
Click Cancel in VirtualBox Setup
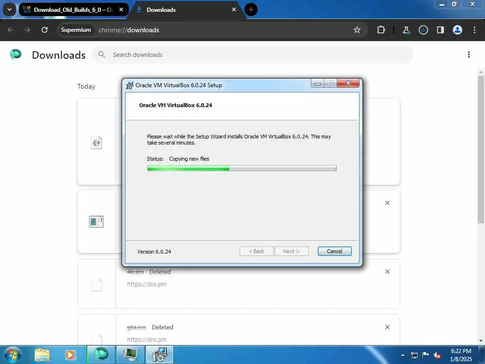coord(334,251)
